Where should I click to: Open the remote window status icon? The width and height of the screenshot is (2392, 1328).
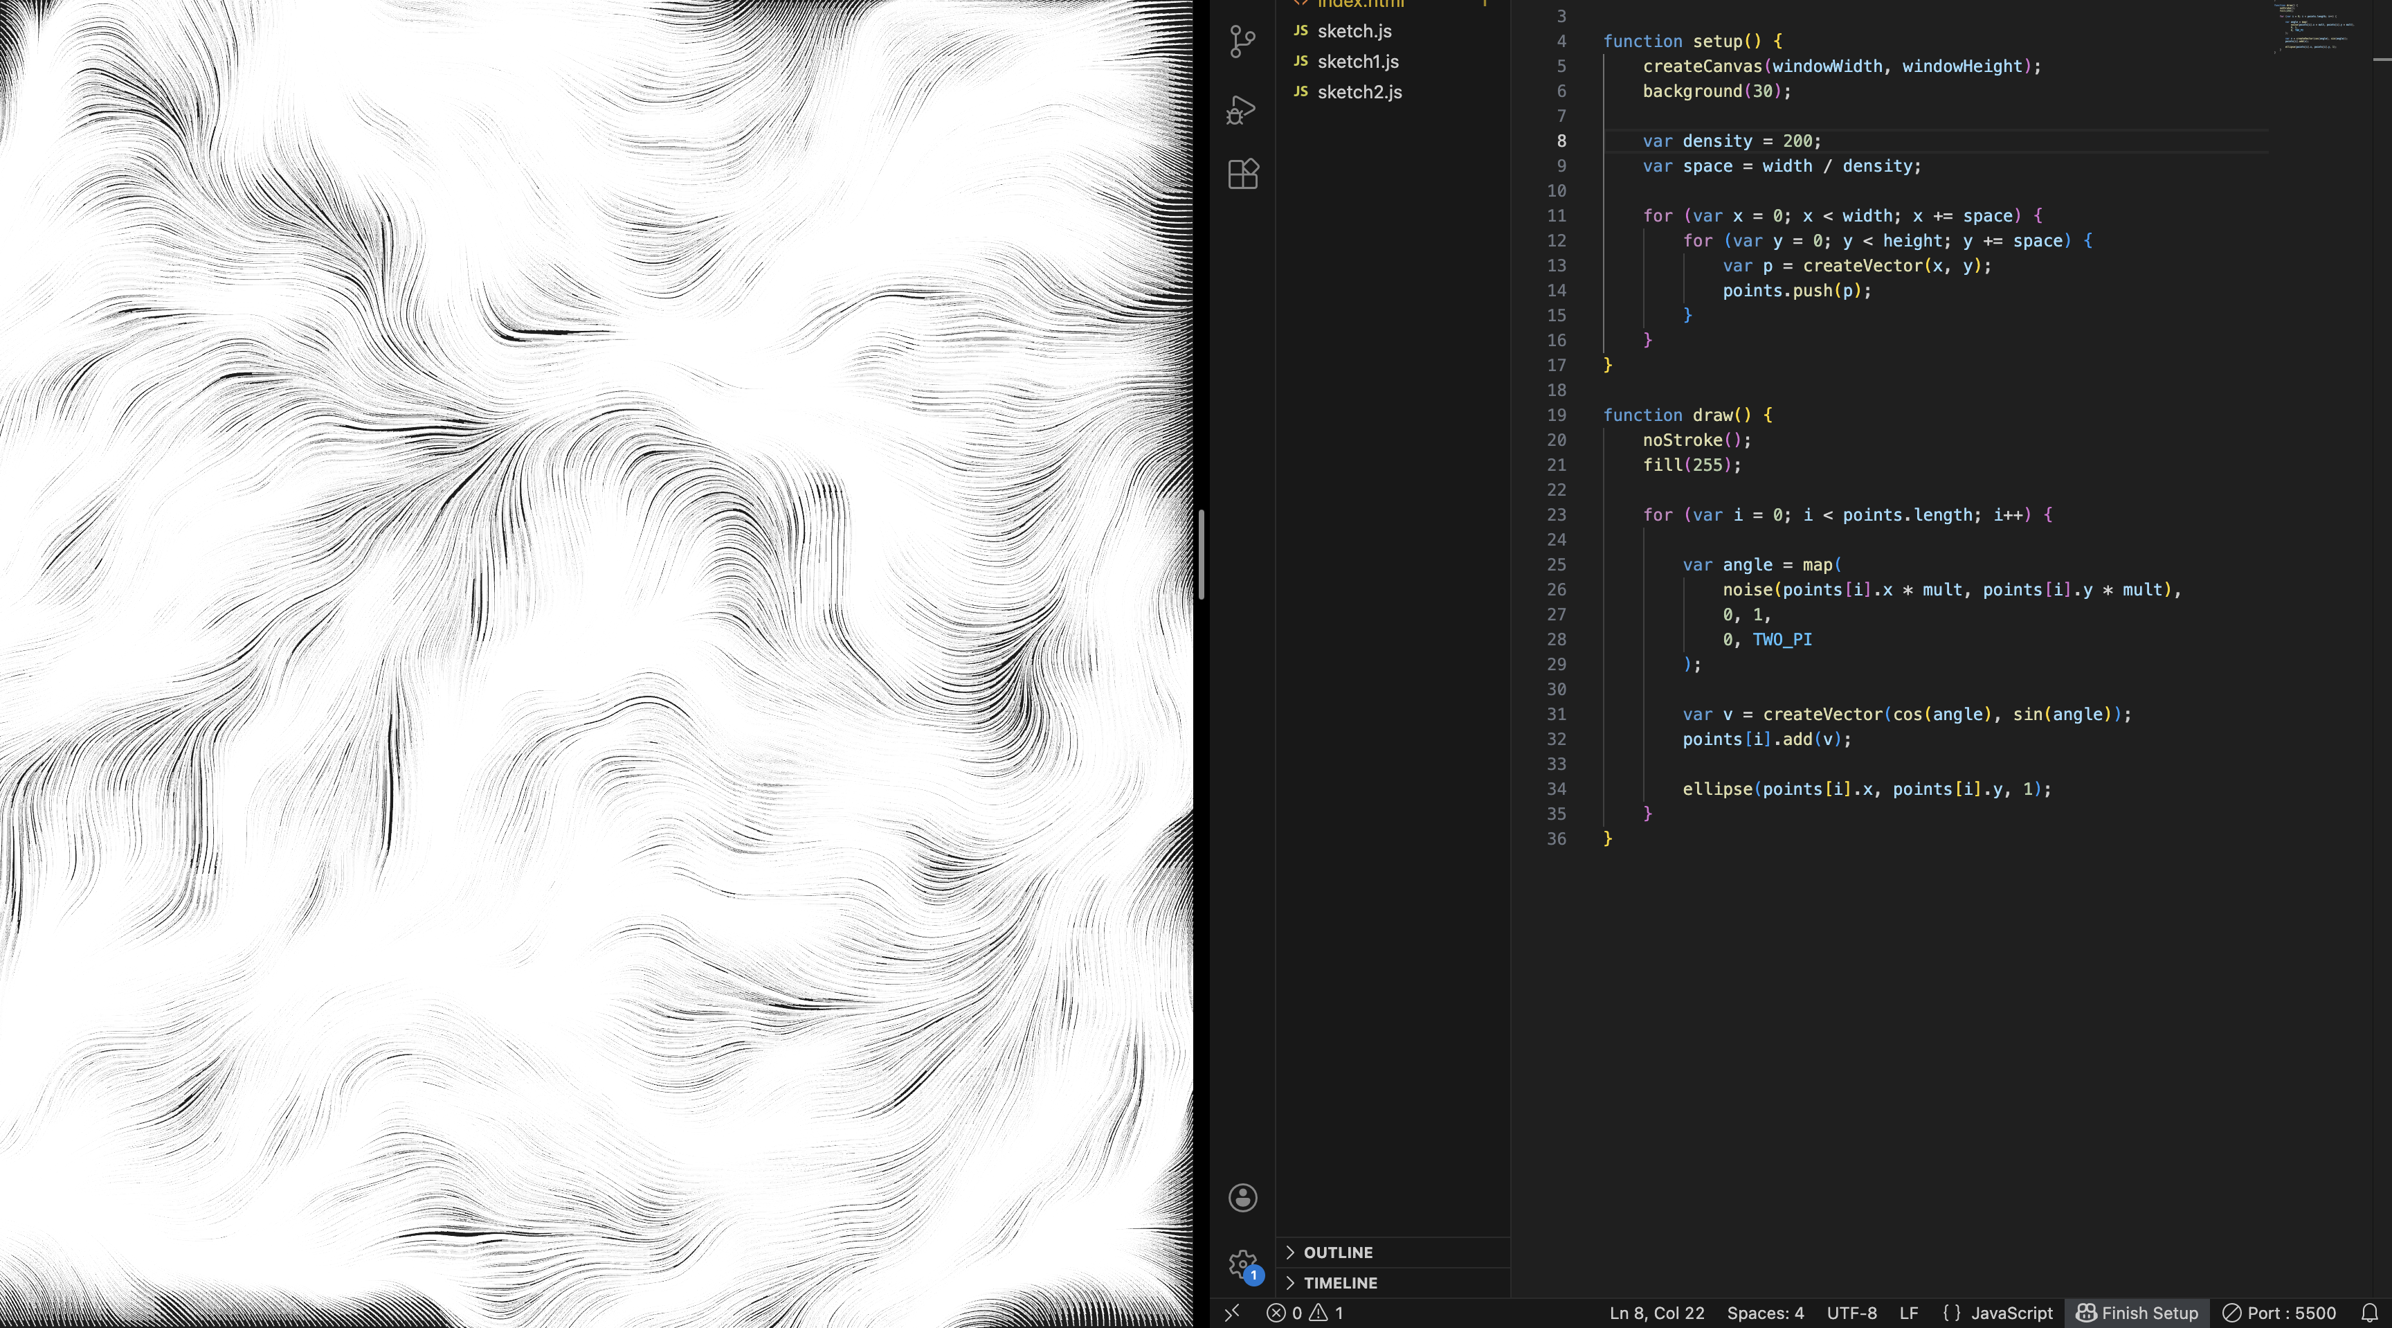[1232, 1313]
